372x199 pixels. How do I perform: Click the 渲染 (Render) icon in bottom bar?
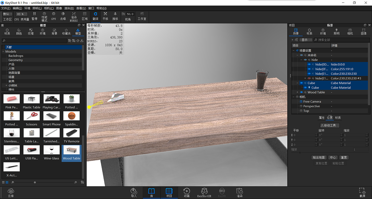point(239,193)
